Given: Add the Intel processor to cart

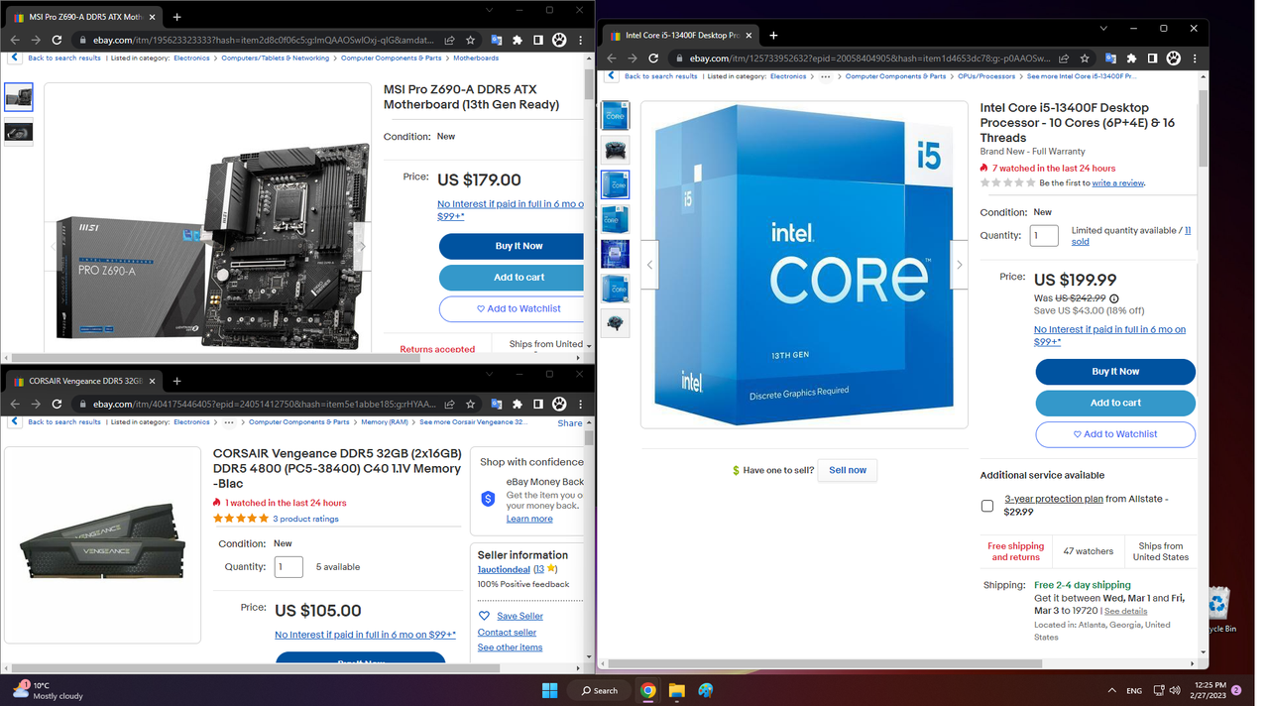Looking at the screenshot, I should [x=1115, y=403].
